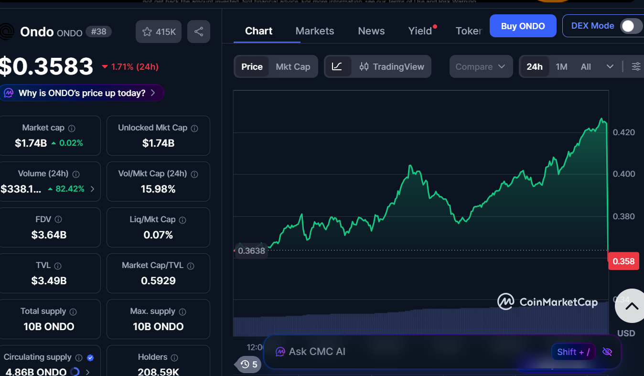The height and width of the screenshot is (376, 644).
Task: Expand Volume (24h) details arrow
Action: [92, 189]
